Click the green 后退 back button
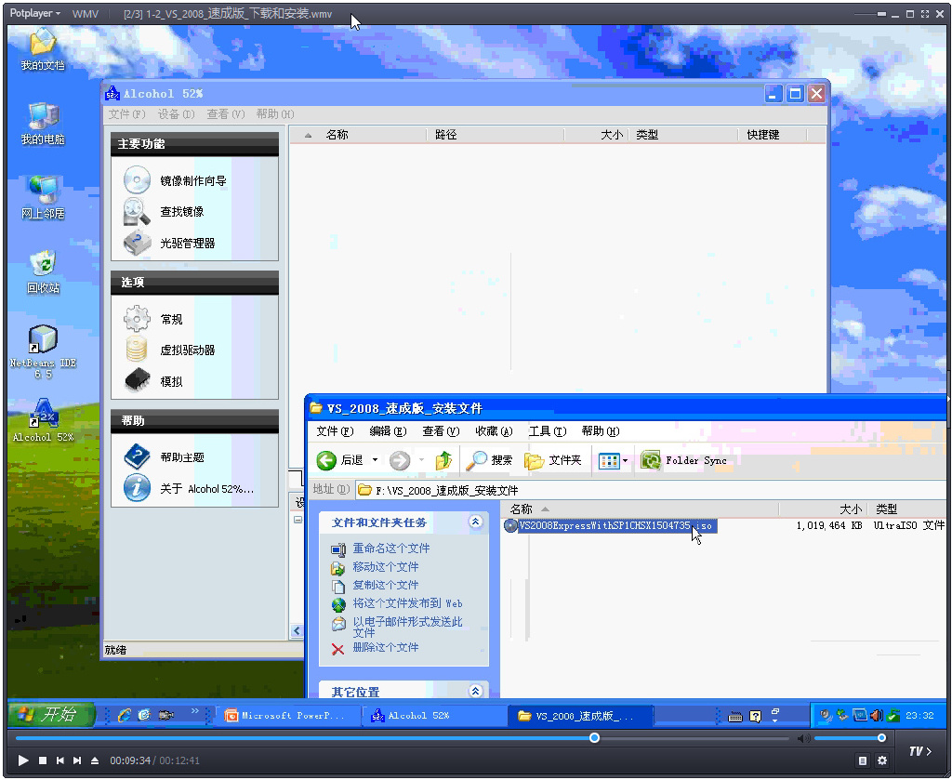 (340, 461)
